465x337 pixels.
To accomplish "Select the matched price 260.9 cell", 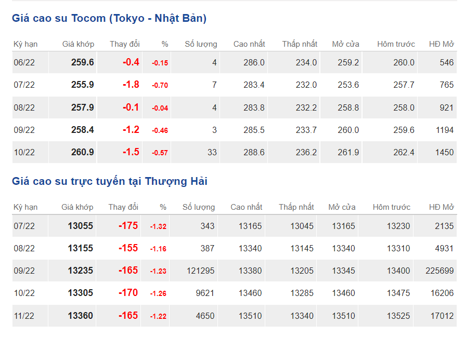I will [83, 152].
